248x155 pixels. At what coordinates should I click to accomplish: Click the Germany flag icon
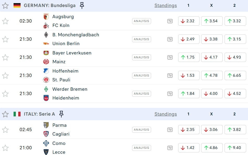[x=17, y=5]
